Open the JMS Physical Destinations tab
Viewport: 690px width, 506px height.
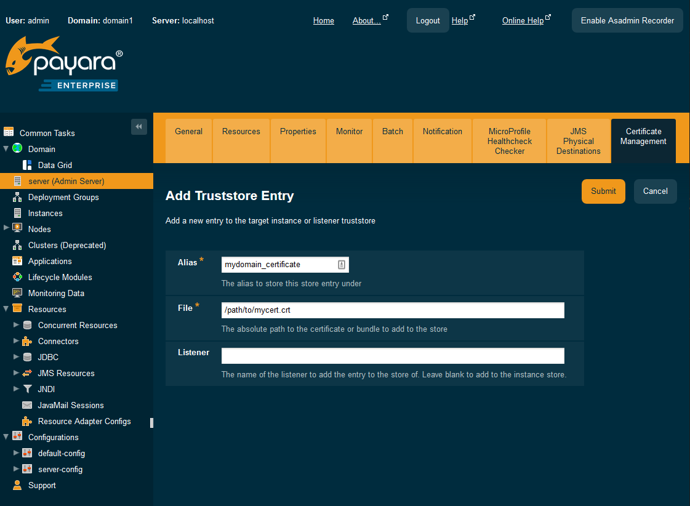tap(578, 141)
